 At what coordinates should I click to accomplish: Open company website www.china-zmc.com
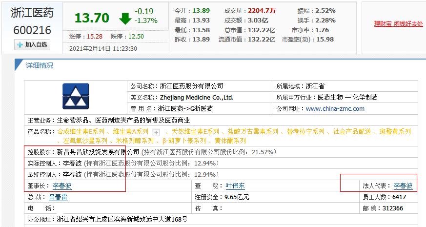point(335,109)
